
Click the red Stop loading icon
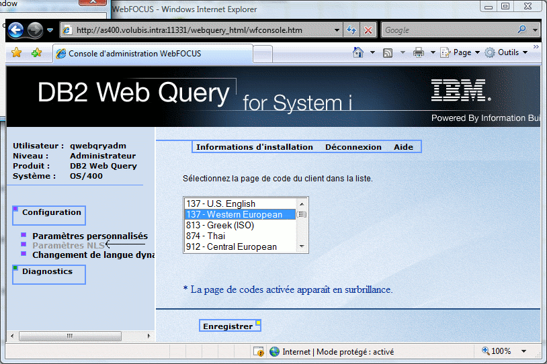tap(368, 30)
